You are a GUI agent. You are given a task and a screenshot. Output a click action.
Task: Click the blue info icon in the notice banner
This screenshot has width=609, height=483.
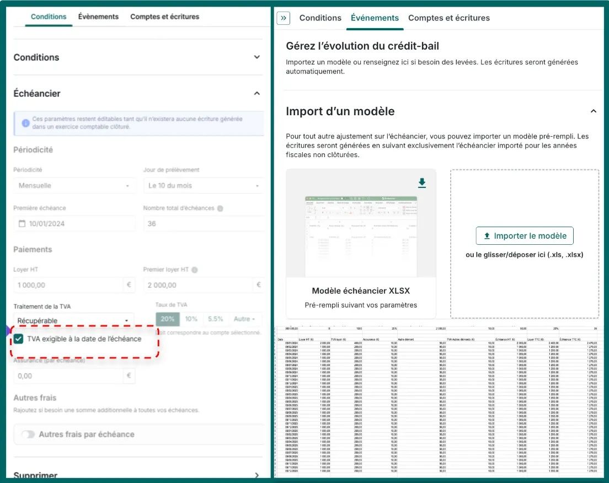point(25,123)
